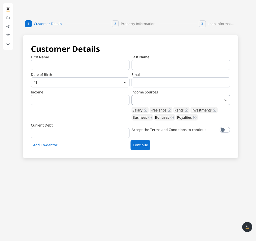
Task: Focus the Income input field
Action: pos(80,100)
